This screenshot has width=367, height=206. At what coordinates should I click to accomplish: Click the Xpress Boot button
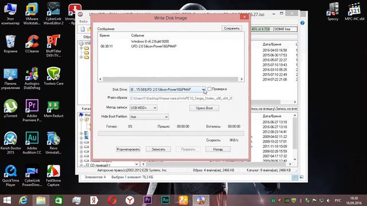point(204,108)
